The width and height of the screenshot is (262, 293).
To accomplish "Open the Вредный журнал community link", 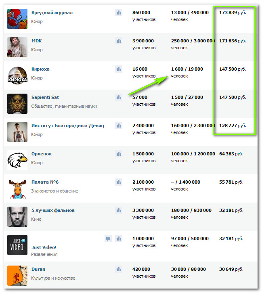I will pos(52,13).
